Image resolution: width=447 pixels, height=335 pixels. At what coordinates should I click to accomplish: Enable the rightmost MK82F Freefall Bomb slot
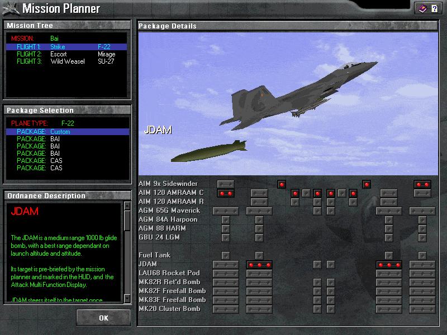click(422, 291)
